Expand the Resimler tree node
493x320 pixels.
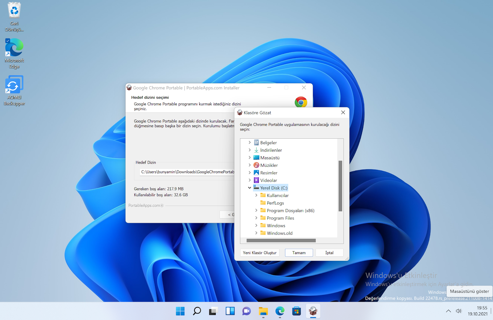point(250,173)
